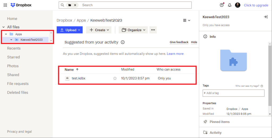Click the test.kdbx file icon
The height and width of the screenshot is (138, 272).
pyautogui.click(x=67, y=78)
